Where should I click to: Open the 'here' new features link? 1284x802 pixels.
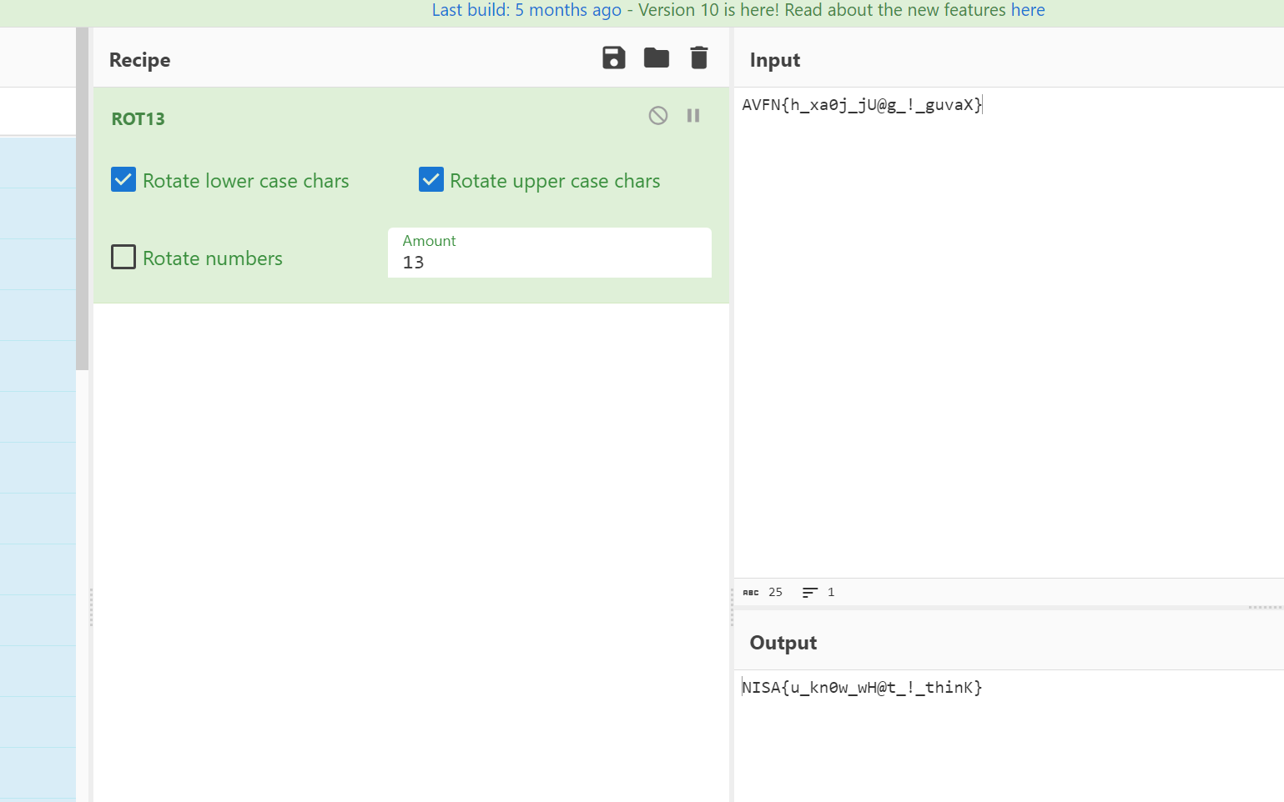click(x=1028, y=10)
